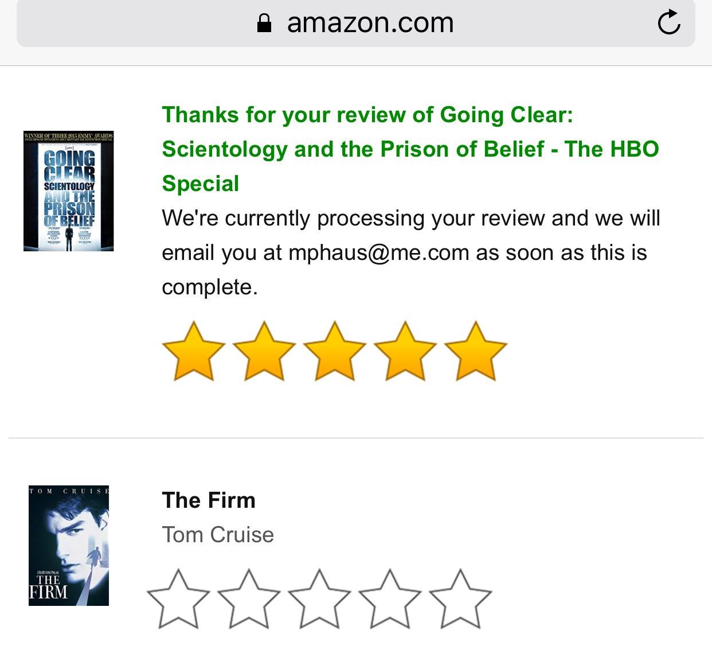Open Going Clear poster thumbnail

(x=69, y=191)
